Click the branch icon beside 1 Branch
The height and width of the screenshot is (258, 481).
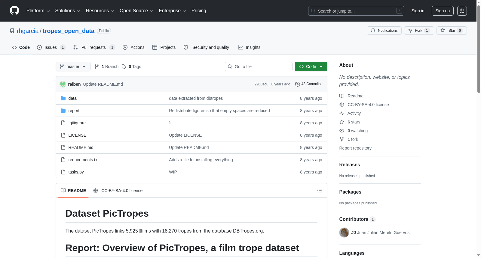(x=97, y=67)
